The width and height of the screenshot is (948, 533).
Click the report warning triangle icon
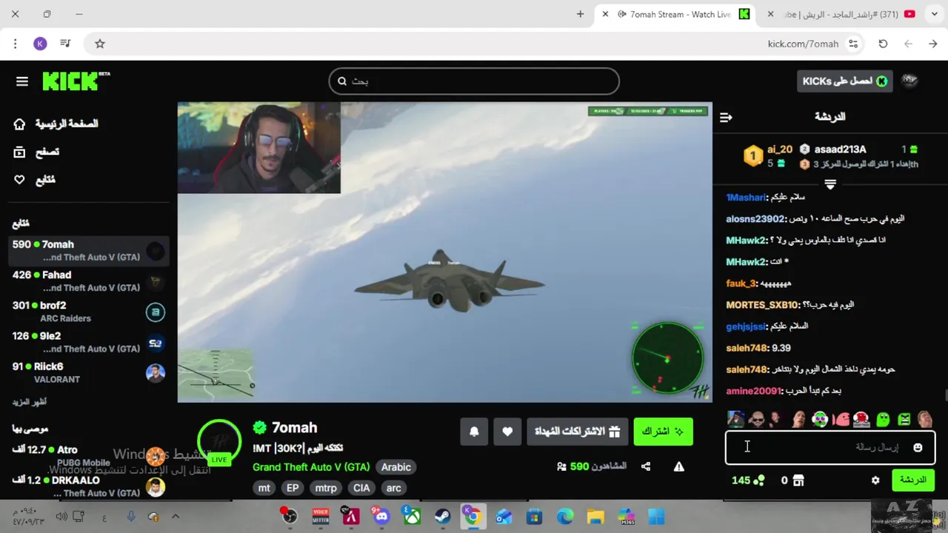click(678, 466)
